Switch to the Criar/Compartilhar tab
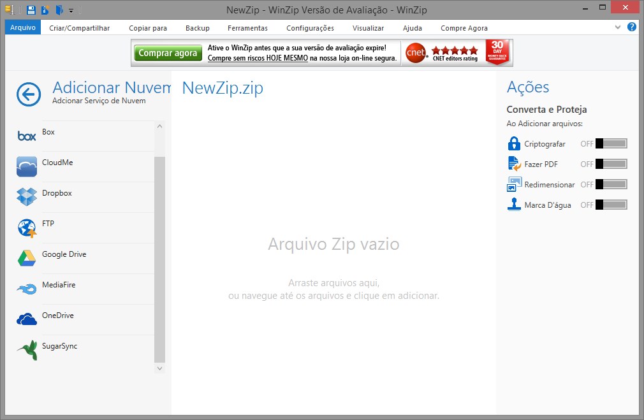This screenshot has height=420, width=644. click(x=79, y=28)
